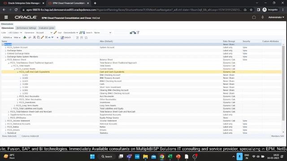The width and height of the screenshot is (287, 161).
Task: Expand the FCCS_Income Statement node
Action: 6,121
